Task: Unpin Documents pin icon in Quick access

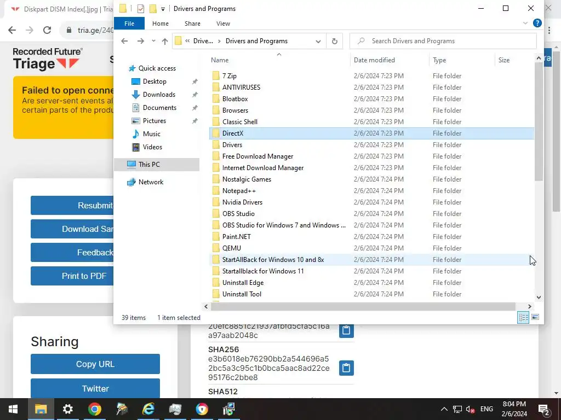Action: click(194, 108)
